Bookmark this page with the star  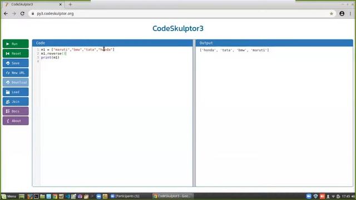tap(332, 13)
